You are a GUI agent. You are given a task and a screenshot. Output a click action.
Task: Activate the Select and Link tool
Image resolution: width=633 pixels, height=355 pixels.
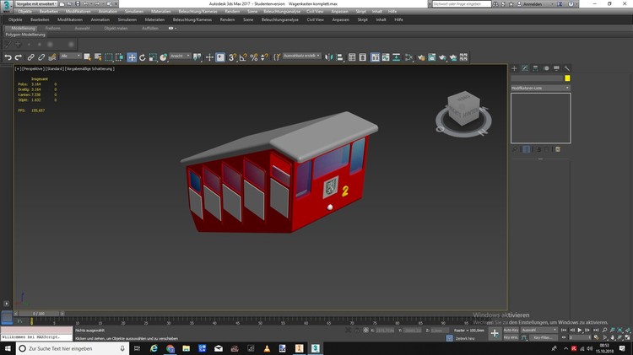(30, 57)
